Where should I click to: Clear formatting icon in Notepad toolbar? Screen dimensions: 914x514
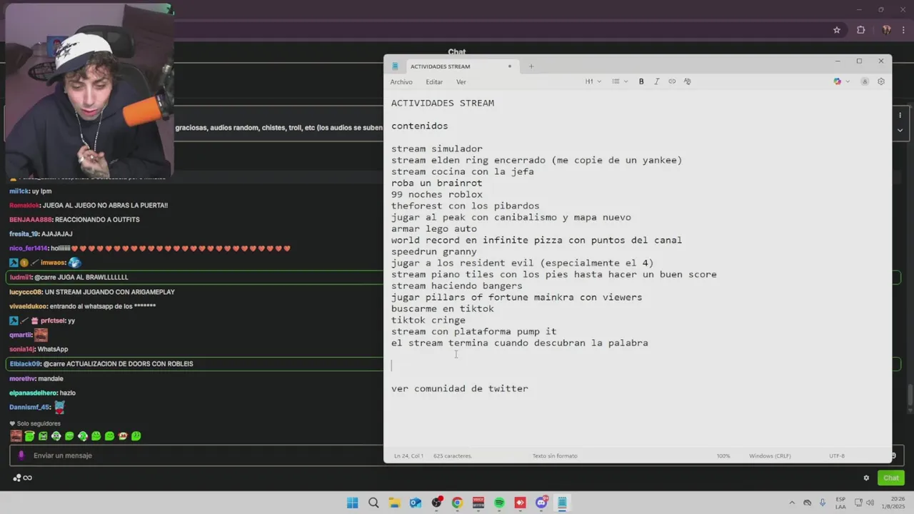click(x=688, y=81)
